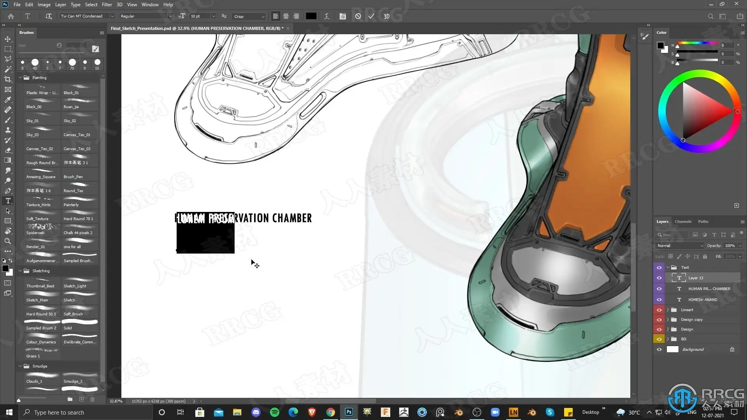
Task: Select the Hand tool
Action: 8,231
